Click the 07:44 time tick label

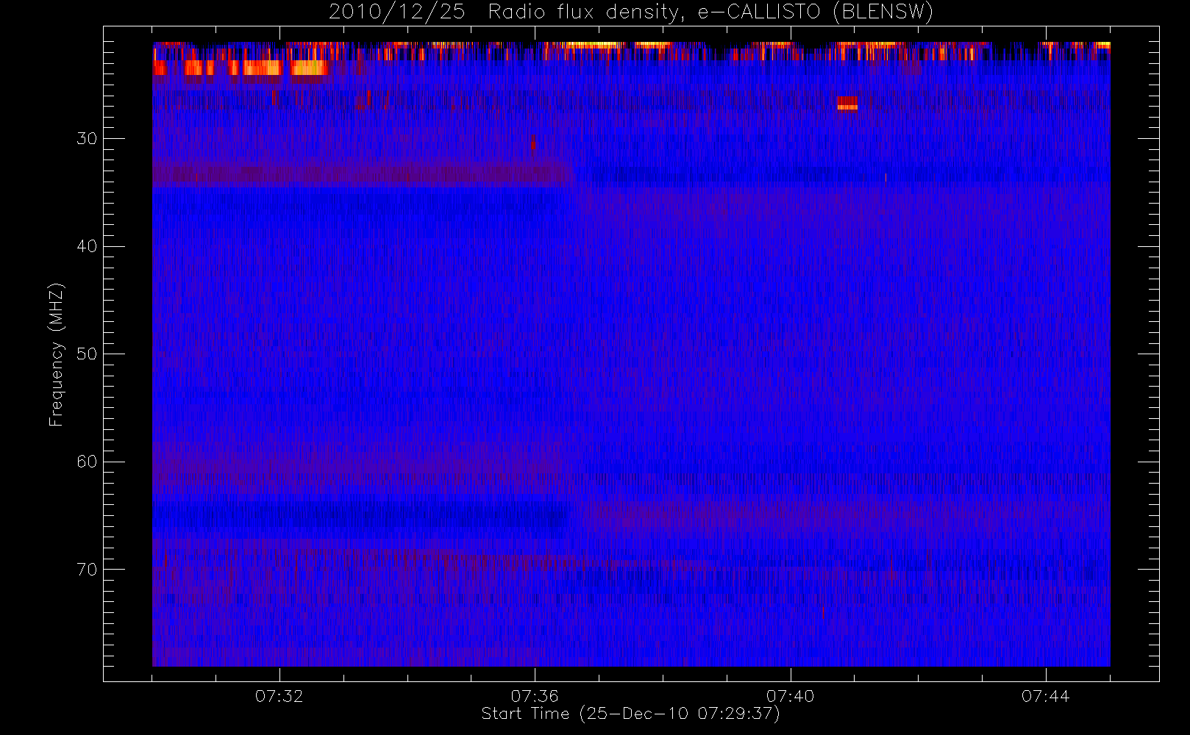[1045, 696]
